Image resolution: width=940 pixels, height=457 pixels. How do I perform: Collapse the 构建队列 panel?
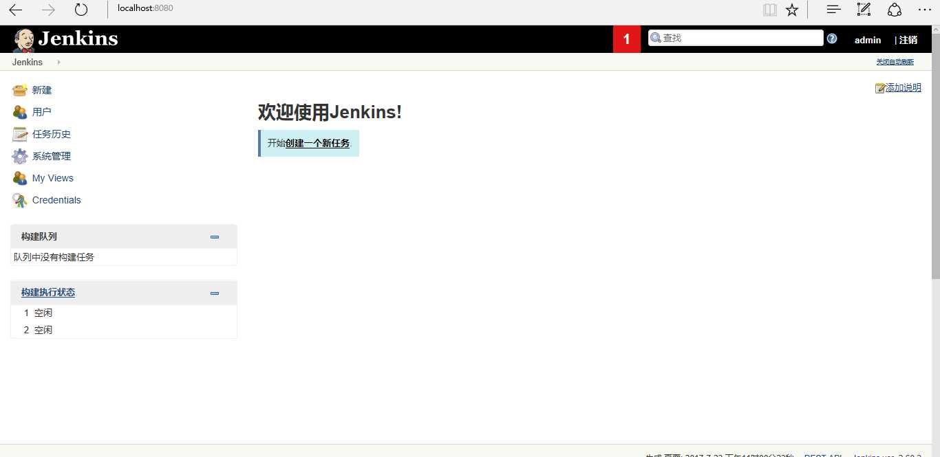215,237
